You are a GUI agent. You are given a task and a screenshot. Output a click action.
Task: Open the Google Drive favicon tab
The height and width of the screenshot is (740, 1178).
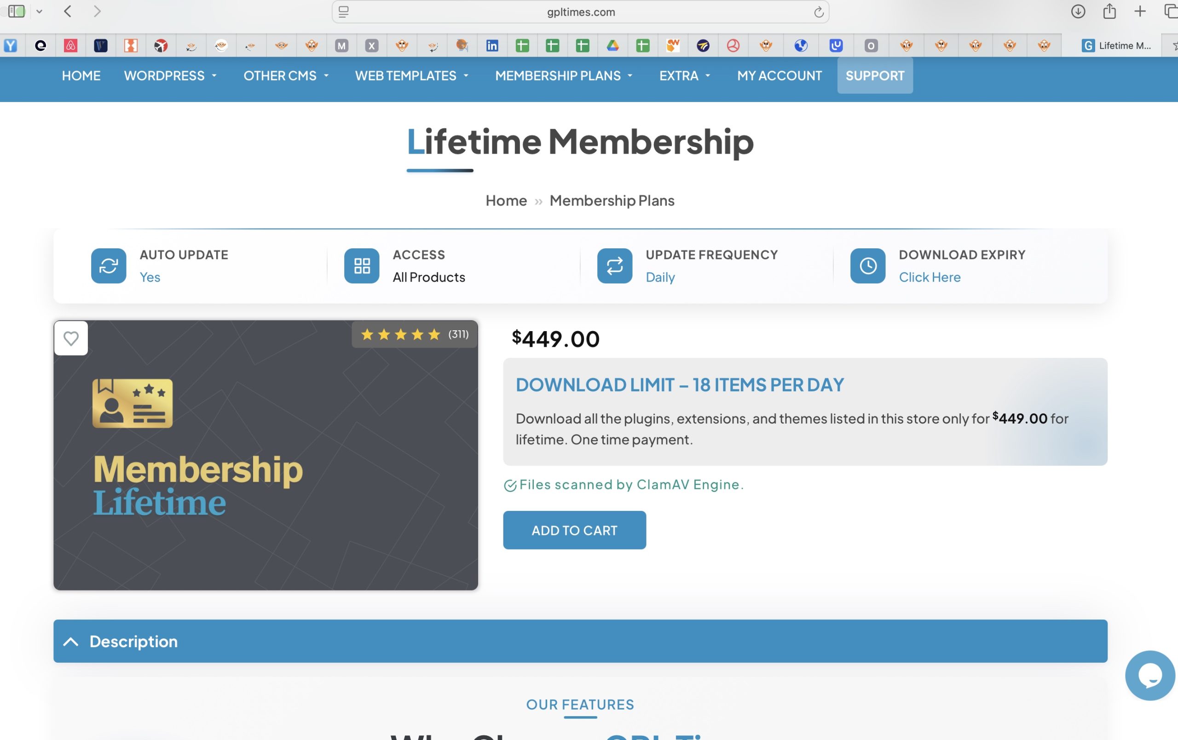click(x=612, y=46)
